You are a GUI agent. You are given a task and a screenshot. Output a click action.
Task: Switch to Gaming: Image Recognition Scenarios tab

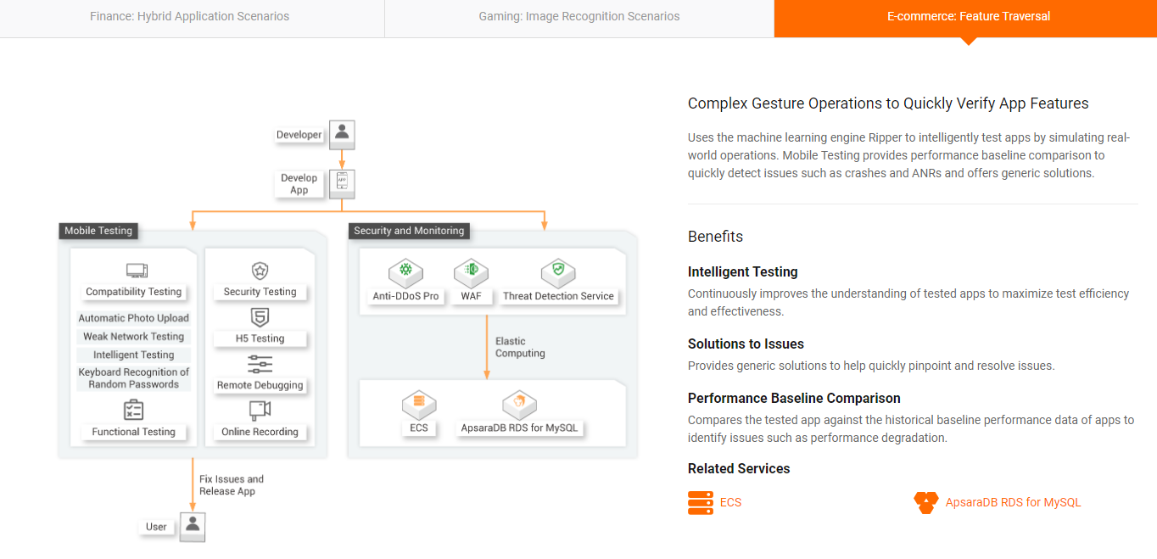tap(579, 18)
